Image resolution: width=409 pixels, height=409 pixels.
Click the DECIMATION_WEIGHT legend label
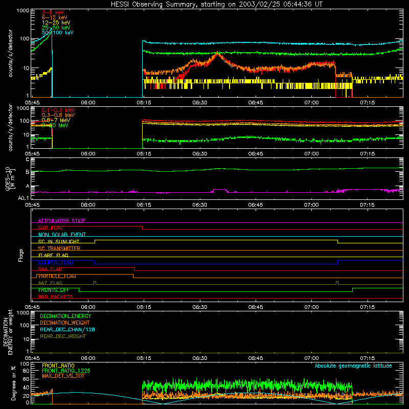click(65, 323)
